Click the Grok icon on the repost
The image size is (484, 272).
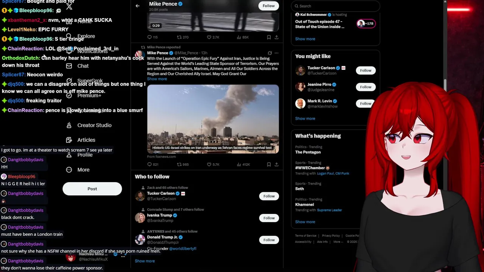(x=270, y=53)
